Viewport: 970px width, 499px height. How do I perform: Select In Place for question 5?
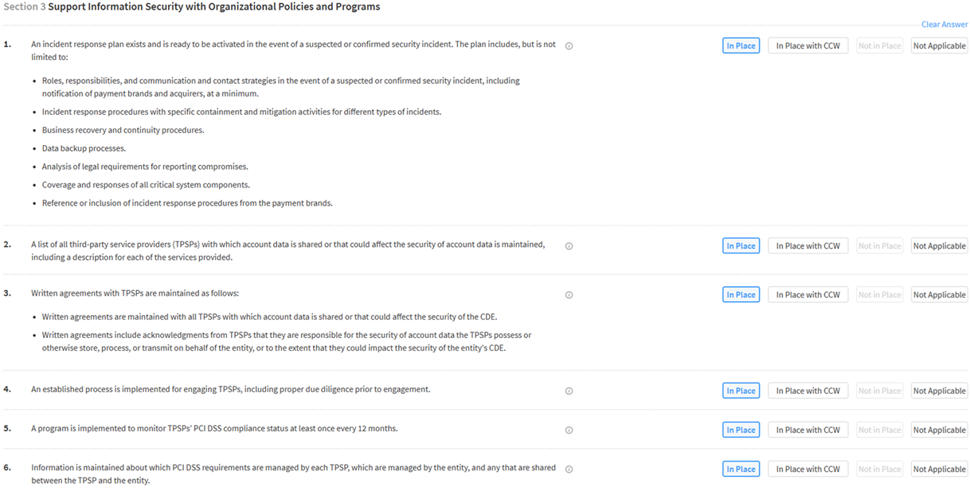click(741, 430)
